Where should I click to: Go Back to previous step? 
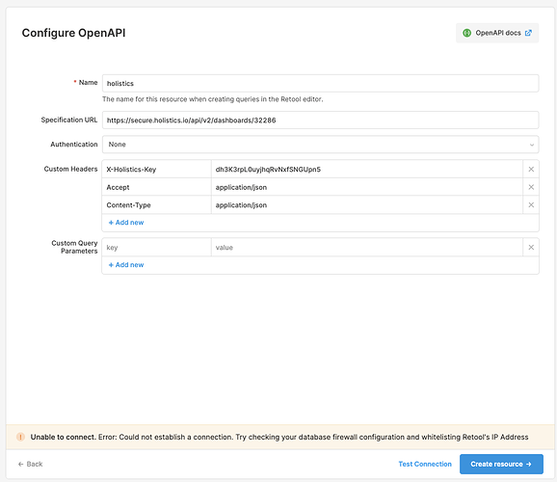(x=30, y=464)
